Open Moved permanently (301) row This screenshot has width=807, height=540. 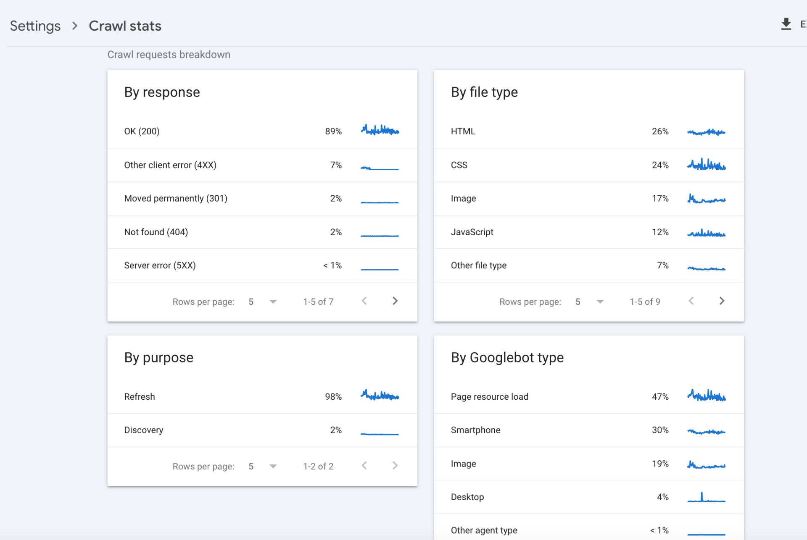(262, 199)
